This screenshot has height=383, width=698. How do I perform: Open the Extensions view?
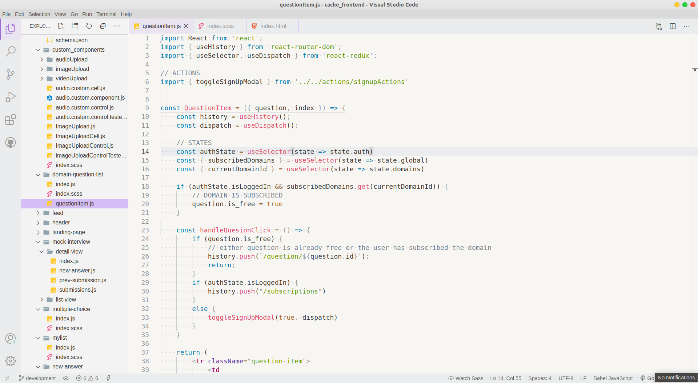11,119
